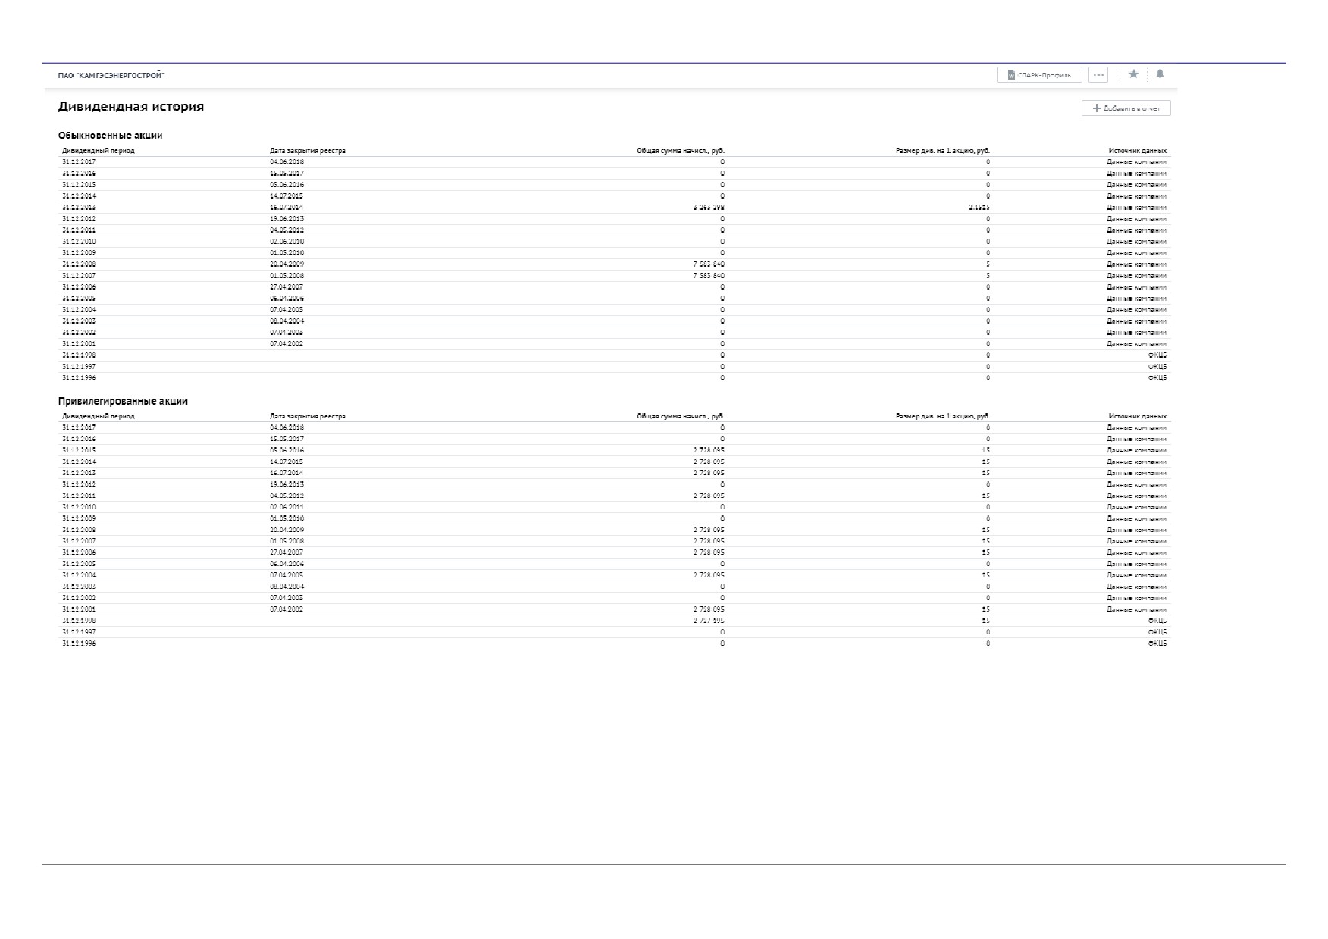Select 2 728 095 in preferred 31.12.2001 row
This screenshot has width=1328, height=939.
pyautogui.click(x=709, y=609)
